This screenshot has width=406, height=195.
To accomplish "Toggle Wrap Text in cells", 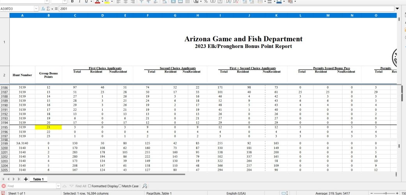I will [165, 1].
